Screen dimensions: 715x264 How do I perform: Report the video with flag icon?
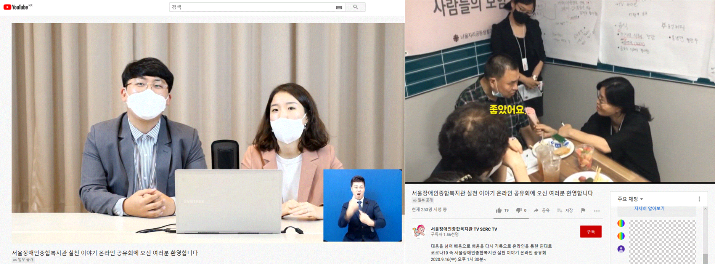point(583,210)
